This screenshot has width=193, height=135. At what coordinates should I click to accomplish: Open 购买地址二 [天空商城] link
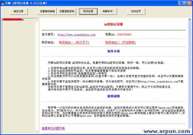[x=120, y=42]
